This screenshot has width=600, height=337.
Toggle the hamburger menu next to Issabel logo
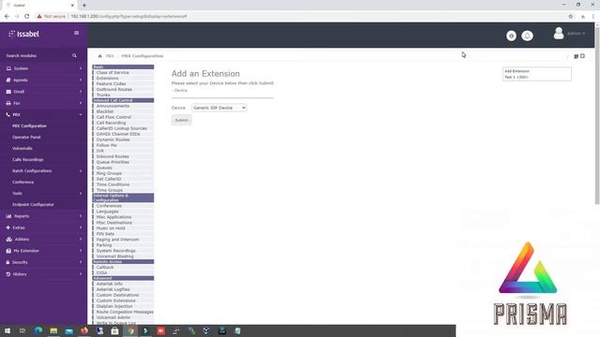77,33
